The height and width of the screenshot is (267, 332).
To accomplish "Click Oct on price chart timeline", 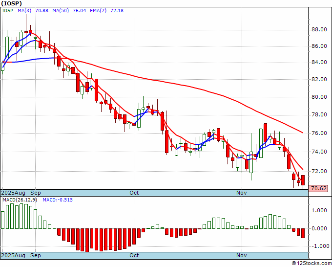I will tap(134, 193).
